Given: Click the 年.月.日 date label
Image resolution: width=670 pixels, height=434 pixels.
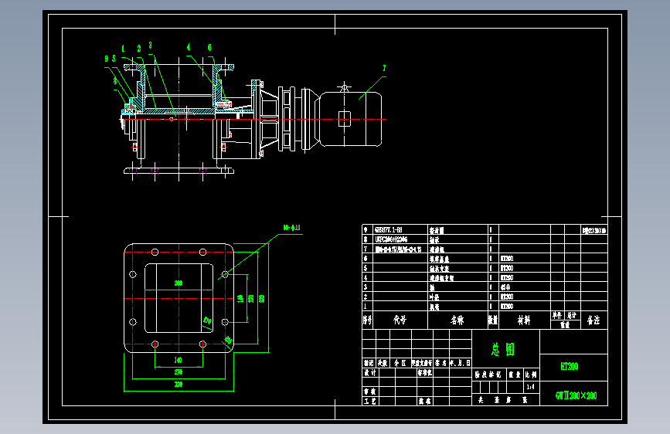Looking at the screenshot, I should [460, 363].
